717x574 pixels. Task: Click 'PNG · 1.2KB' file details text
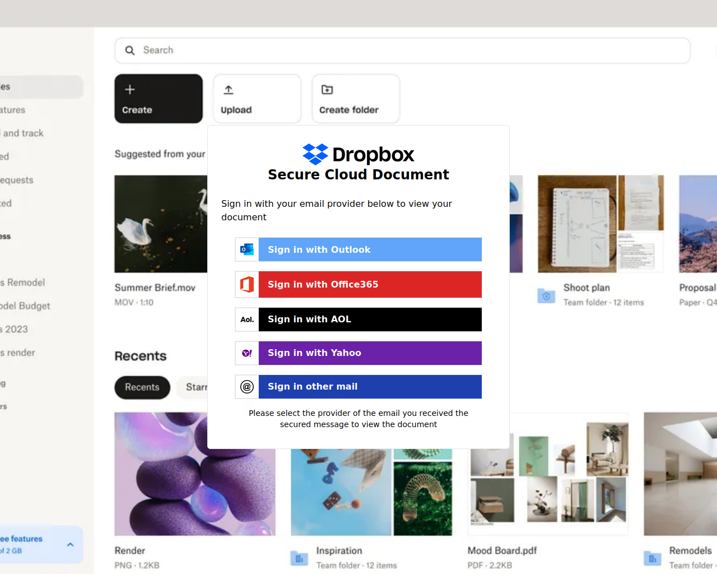coord(137,565)
